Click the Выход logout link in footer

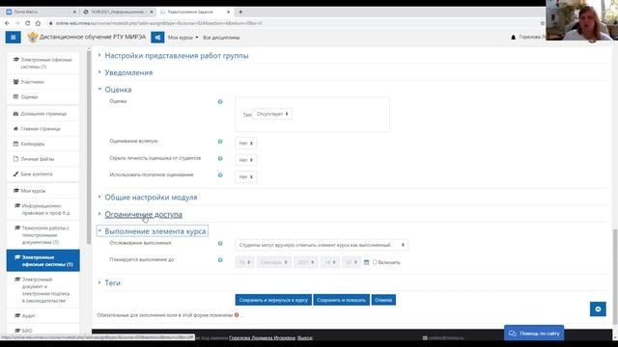tap(305, 338)
